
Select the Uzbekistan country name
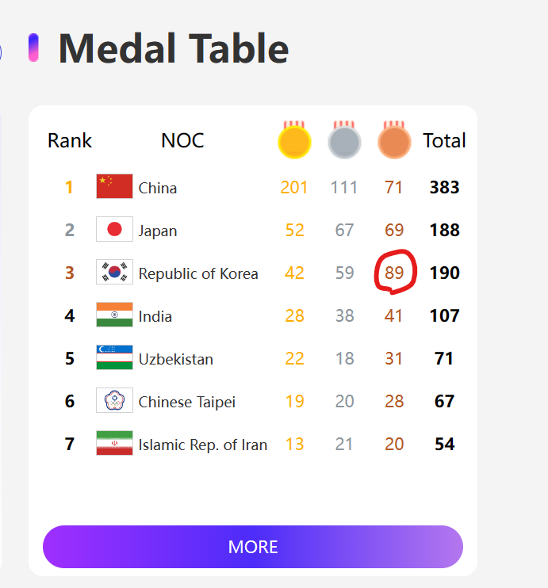click(176, 359)
